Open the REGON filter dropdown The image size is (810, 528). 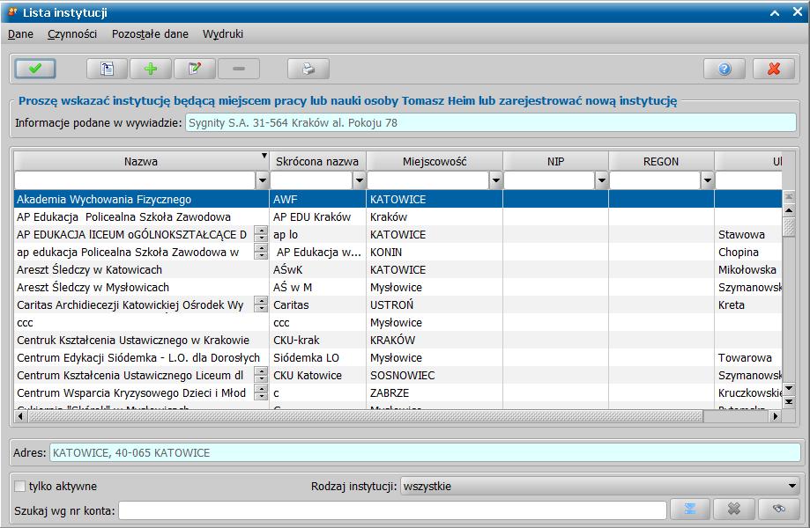(708, 180)
